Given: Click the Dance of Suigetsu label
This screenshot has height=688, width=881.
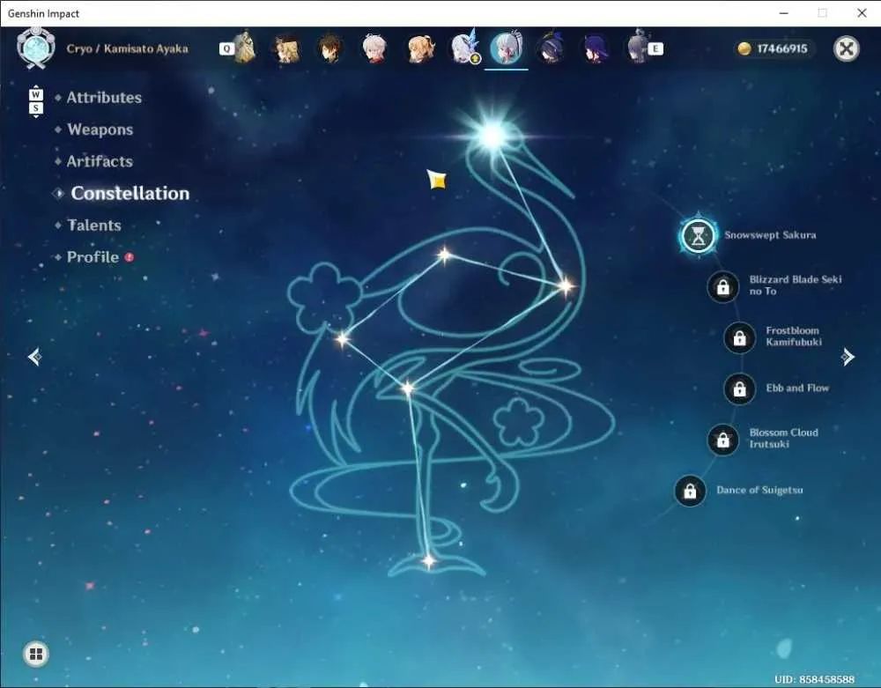Looking at the screenshot, I should coord(759,491).
